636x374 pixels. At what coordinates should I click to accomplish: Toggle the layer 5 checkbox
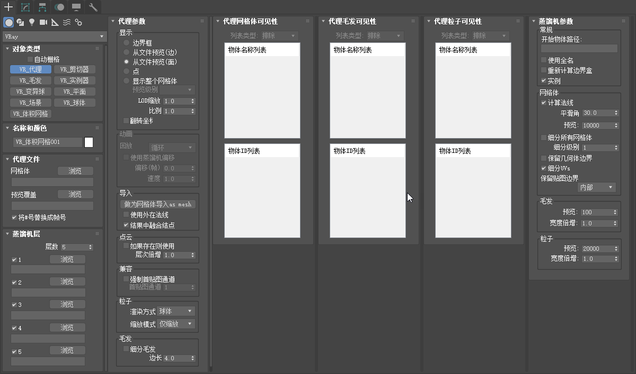(14, 352)
